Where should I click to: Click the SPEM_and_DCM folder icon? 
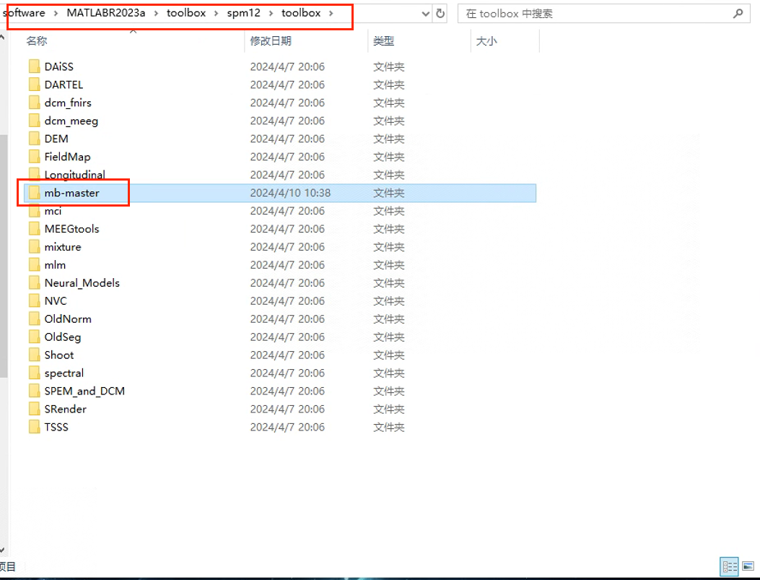34,391
